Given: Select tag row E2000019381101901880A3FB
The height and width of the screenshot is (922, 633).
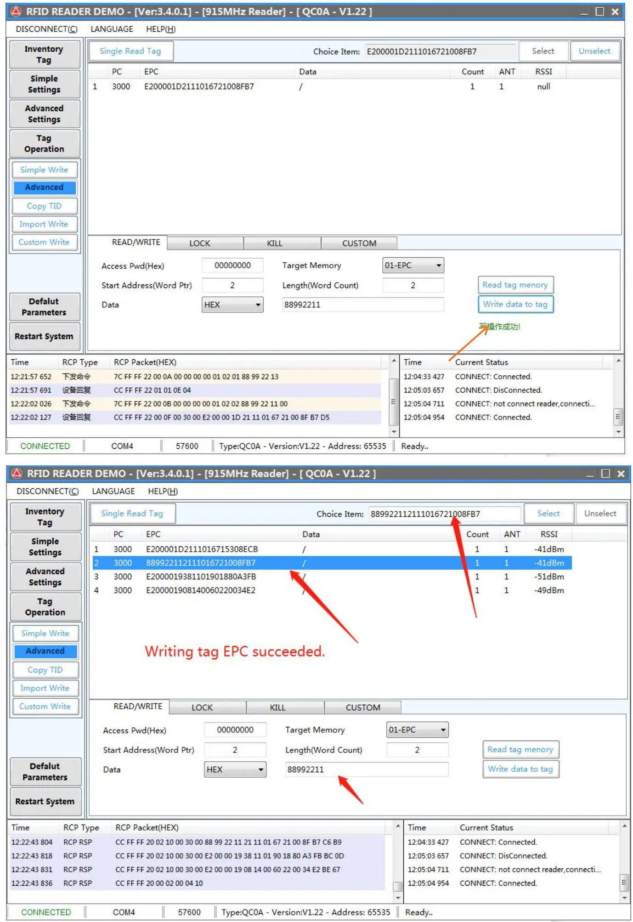Looking at the screenshot, I should [332, 577].
